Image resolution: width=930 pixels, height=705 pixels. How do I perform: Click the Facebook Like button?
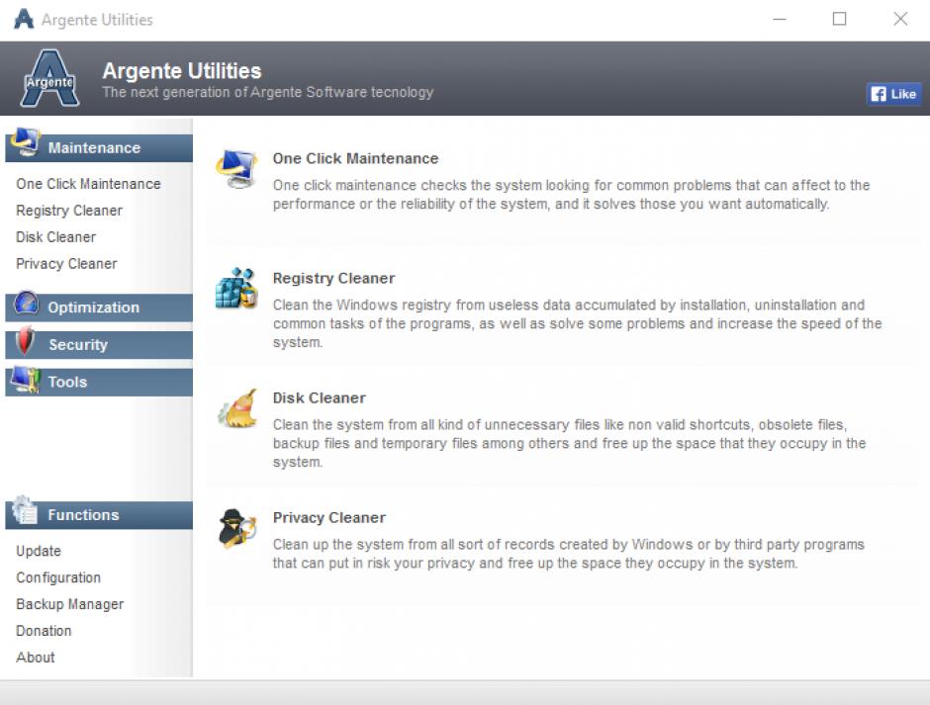[893, 94]
